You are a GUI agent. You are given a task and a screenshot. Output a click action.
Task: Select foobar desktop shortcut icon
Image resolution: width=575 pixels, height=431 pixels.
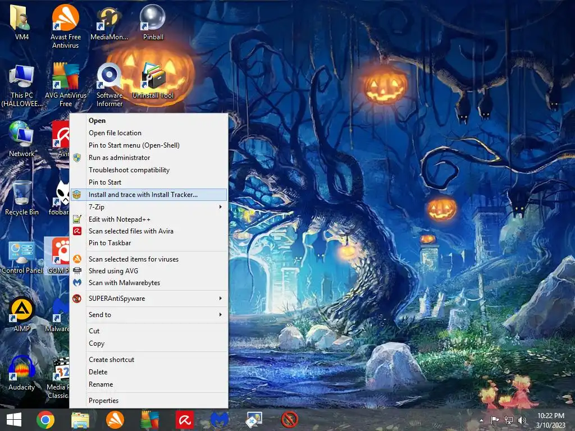click(60, 198)
